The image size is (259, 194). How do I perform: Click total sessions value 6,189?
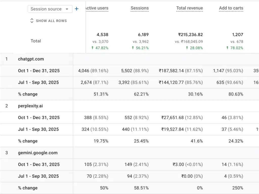pos(143,35)
